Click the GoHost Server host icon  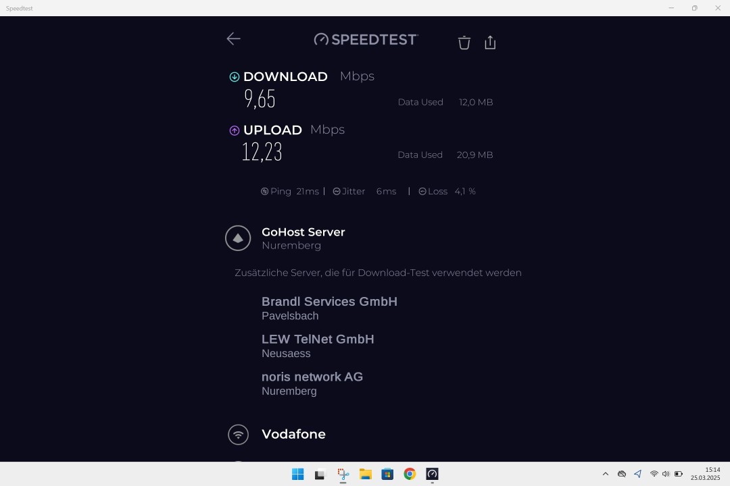coord(238,238)
